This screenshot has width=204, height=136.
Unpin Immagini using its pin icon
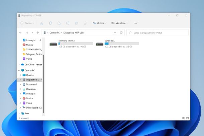(40, 40)
